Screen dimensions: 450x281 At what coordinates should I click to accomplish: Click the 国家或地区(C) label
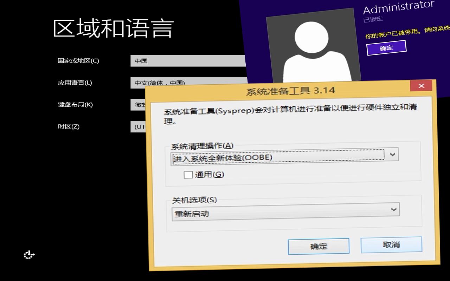(78, 60)
